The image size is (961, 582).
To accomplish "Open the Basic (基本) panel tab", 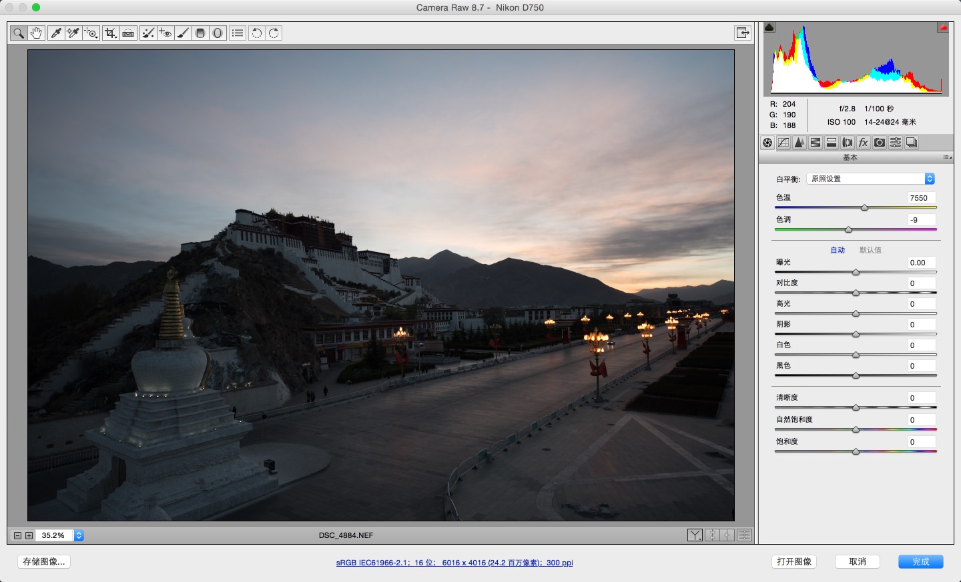I will 767,143.
